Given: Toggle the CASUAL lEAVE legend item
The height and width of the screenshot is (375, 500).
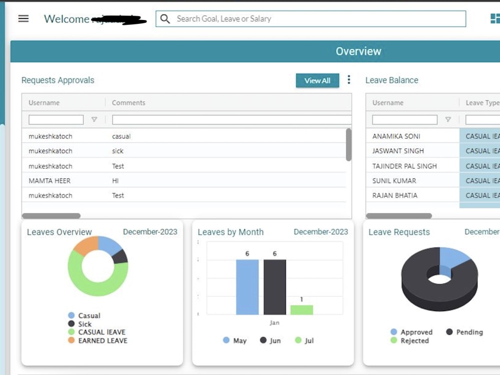Looking at the screenshot, I should 97,332.
